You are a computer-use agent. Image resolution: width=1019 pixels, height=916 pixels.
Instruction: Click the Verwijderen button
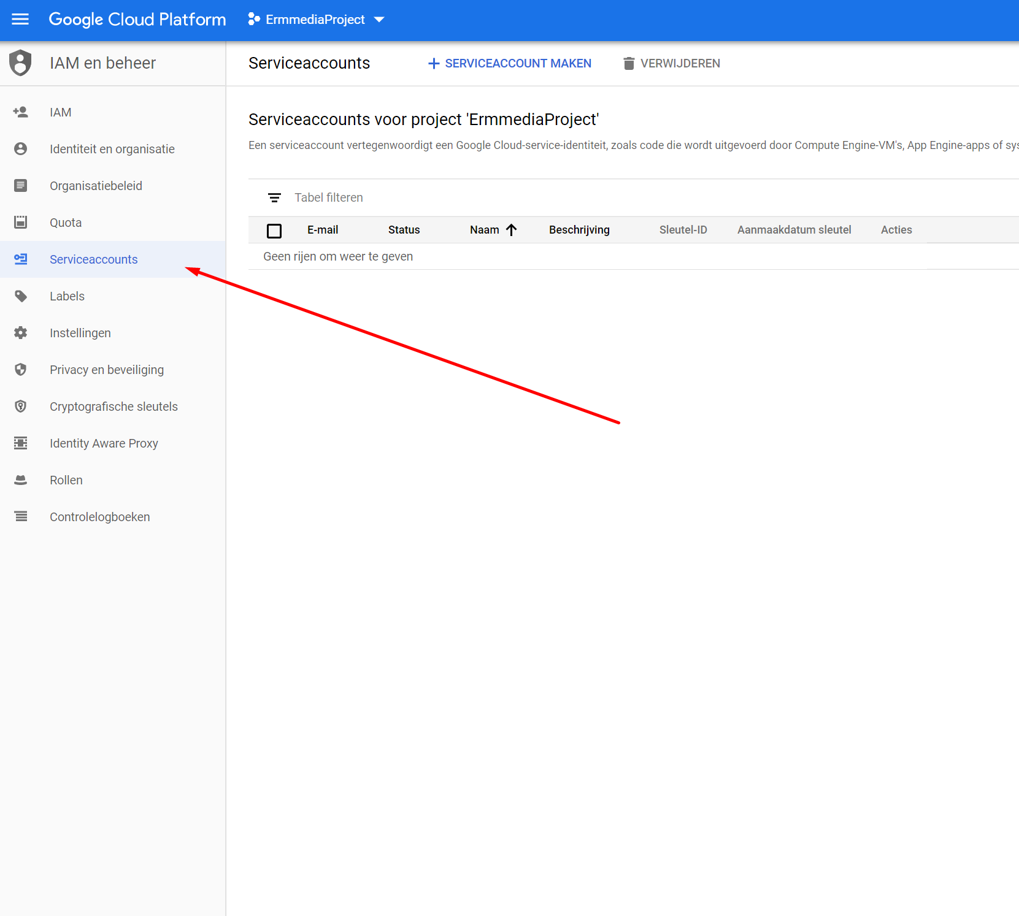671,63
